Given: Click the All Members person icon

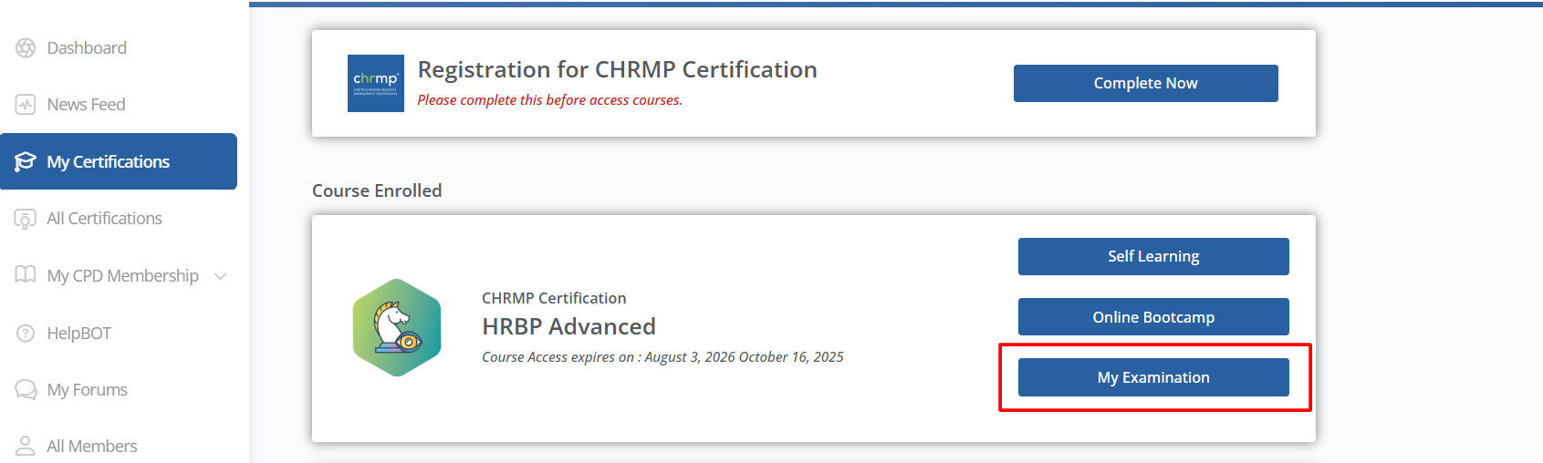Looking at the screenshot, I should pyautogui.click(x=26, y=447).
